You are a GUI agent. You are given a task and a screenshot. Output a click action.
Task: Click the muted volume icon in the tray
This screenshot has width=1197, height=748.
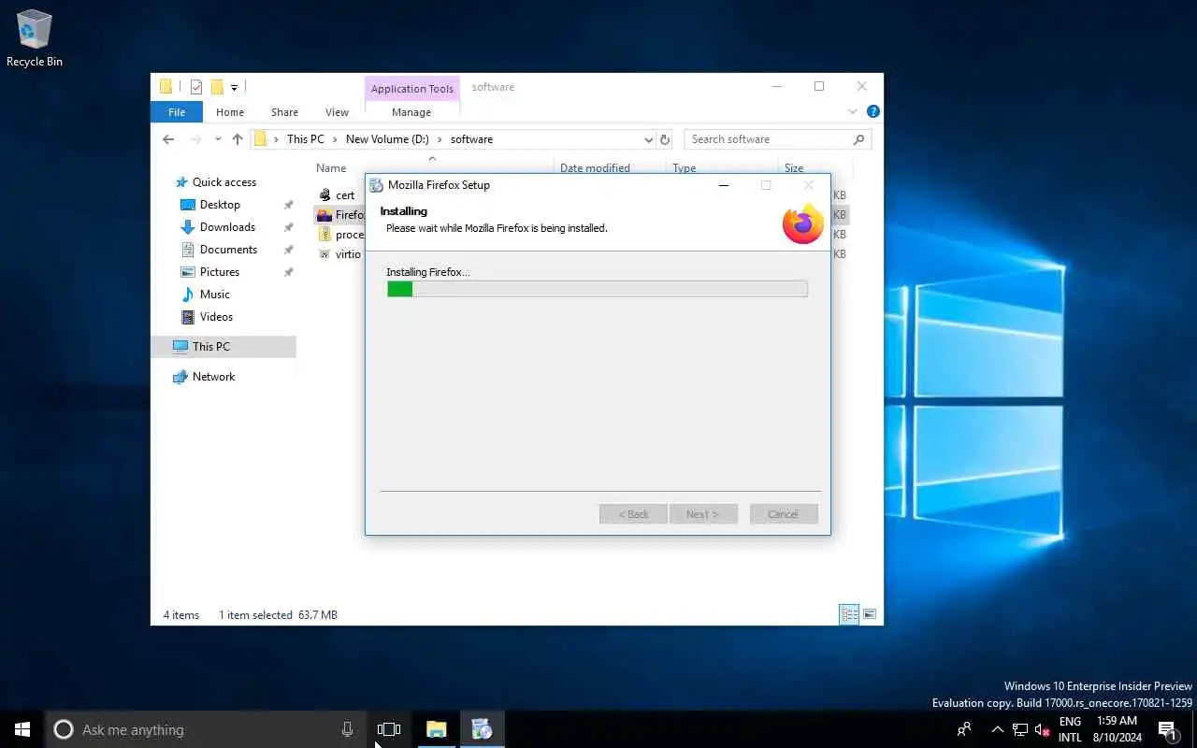point(1043,729)
